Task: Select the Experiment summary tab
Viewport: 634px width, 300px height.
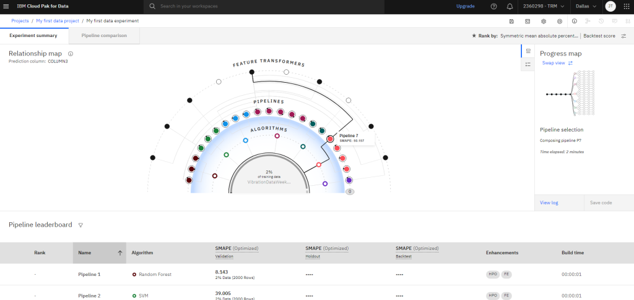Action: point(33,36)
